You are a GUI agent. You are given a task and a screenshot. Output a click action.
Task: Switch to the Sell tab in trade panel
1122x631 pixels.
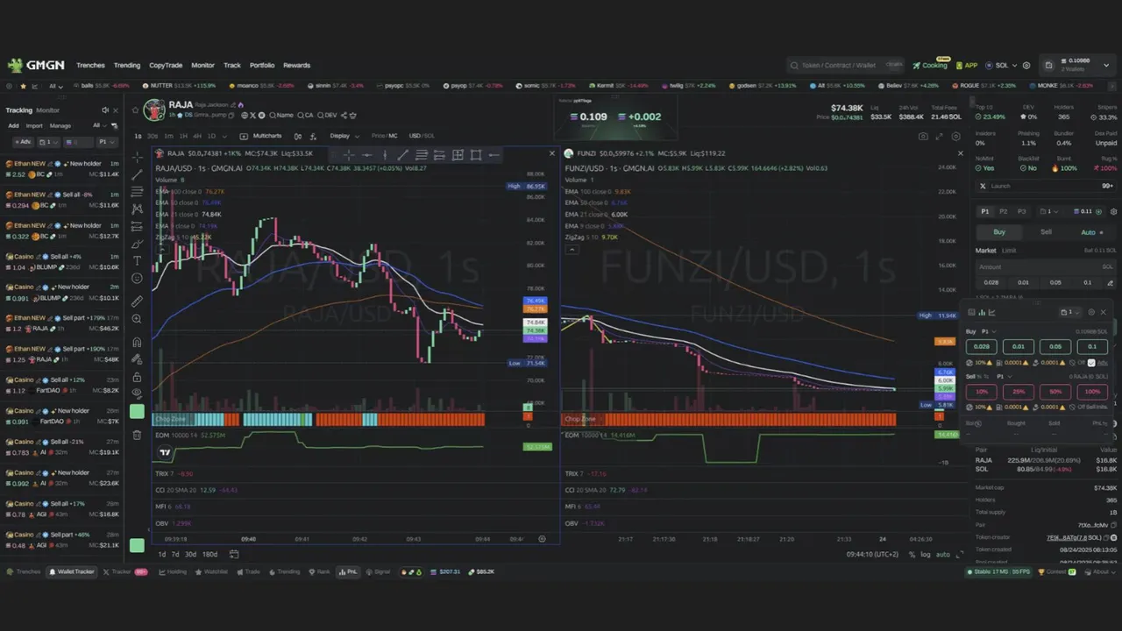point(1046,232)
